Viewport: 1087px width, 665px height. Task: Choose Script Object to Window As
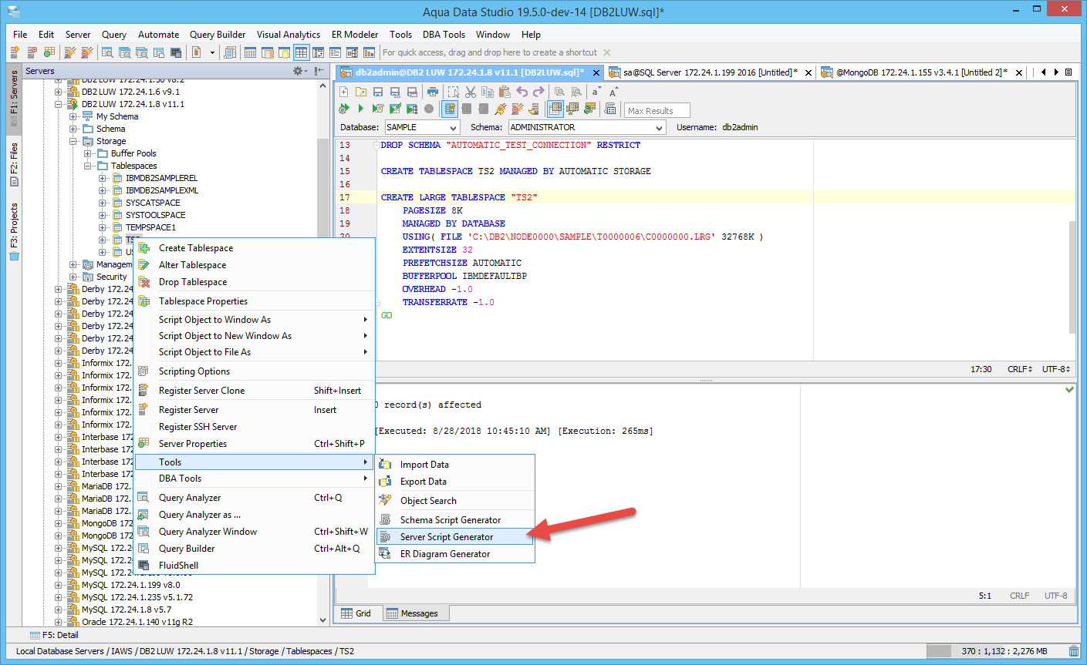pos(255,320)
